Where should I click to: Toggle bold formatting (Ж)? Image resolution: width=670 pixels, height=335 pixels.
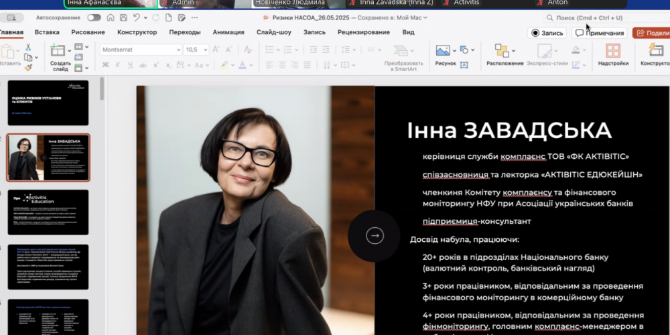(x=105, y=65)
